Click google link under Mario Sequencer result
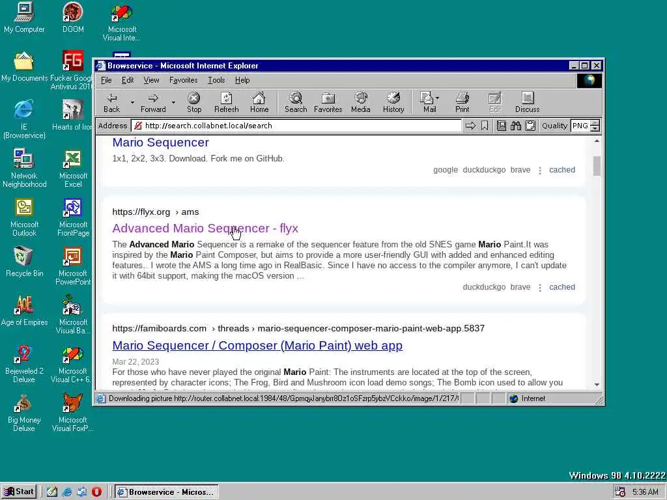The width and height of the screenshot is (667, 500). (x=446, y=170)
